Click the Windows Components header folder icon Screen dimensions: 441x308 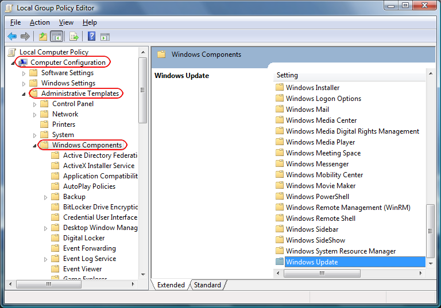coord(161,54)
